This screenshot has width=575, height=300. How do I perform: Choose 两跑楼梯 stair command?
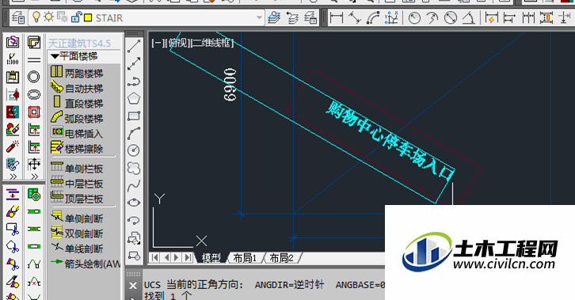coord(77,73)
